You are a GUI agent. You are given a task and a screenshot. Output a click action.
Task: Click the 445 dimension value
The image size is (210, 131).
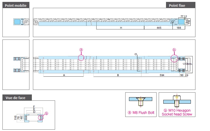coord(159,28)
